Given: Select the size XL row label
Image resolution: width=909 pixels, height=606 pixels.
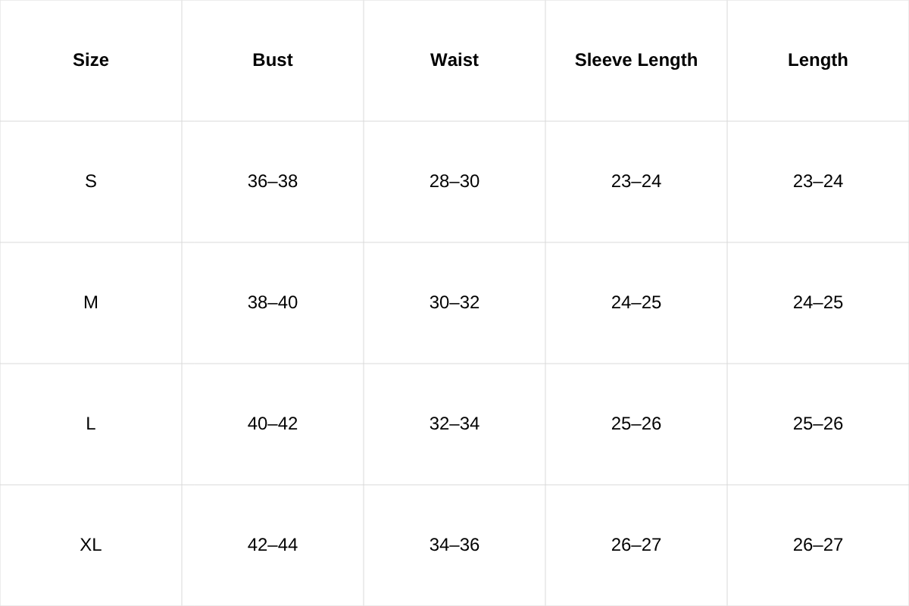Looking at the screenshot, I should [91, 545].
